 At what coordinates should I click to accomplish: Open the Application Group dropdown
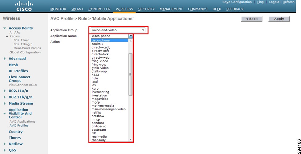tap(118, 30)
